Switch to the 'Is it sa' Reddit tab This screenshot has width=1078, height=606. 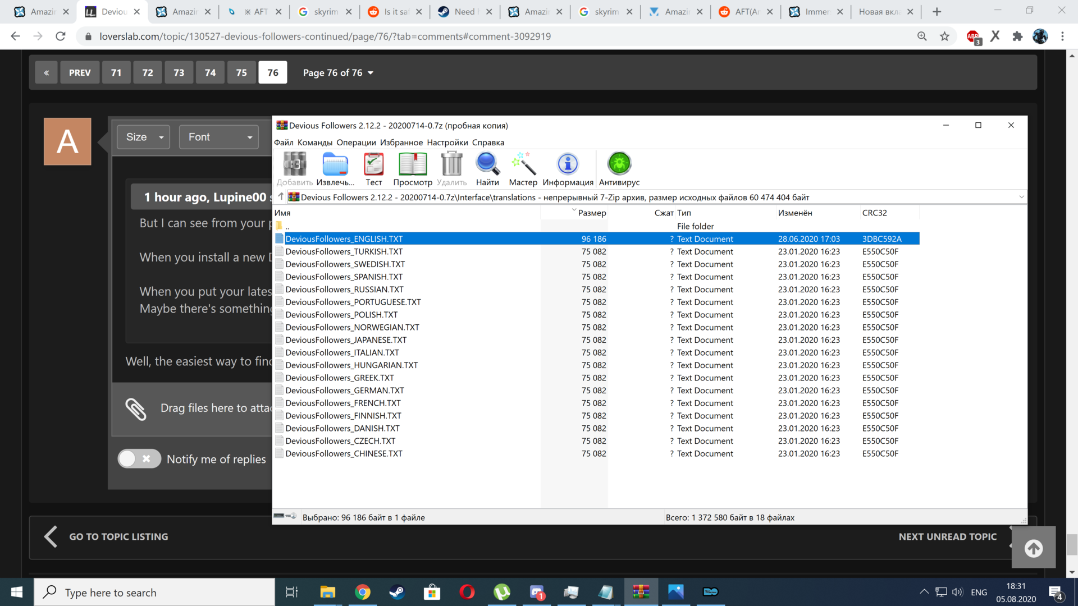(395, 12)
